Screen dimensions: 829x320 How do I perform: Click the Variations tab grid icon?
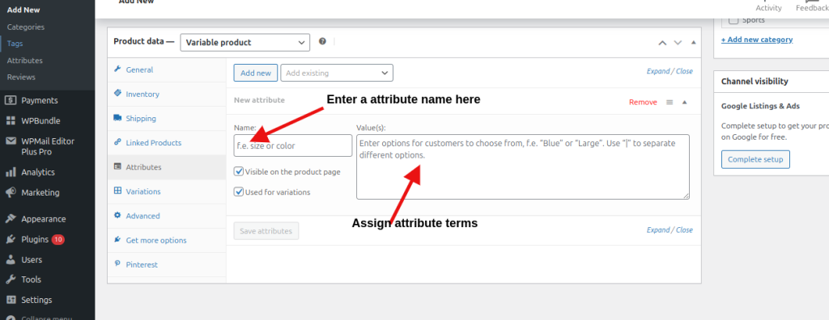coord(117,192)
